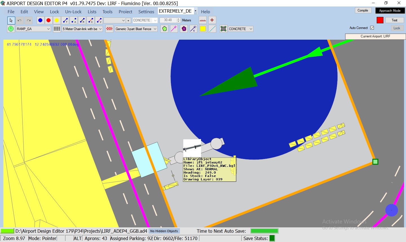This screenshot has height=242, width=406.
Task: Open the Lists menu
Action: [92, 12]
